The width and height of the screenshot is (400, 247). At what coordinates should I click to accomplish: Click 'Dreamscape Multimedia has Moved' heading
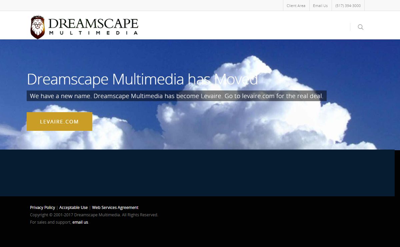pos(142,79)
